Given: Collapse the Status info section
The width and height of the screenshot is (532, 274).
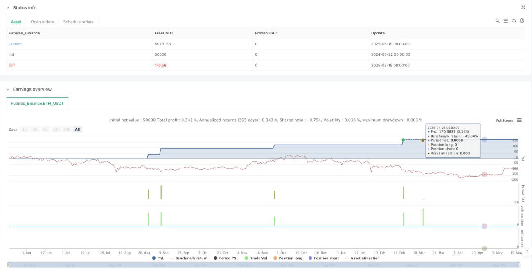Looking at the screenshot, I should [8, 7].
